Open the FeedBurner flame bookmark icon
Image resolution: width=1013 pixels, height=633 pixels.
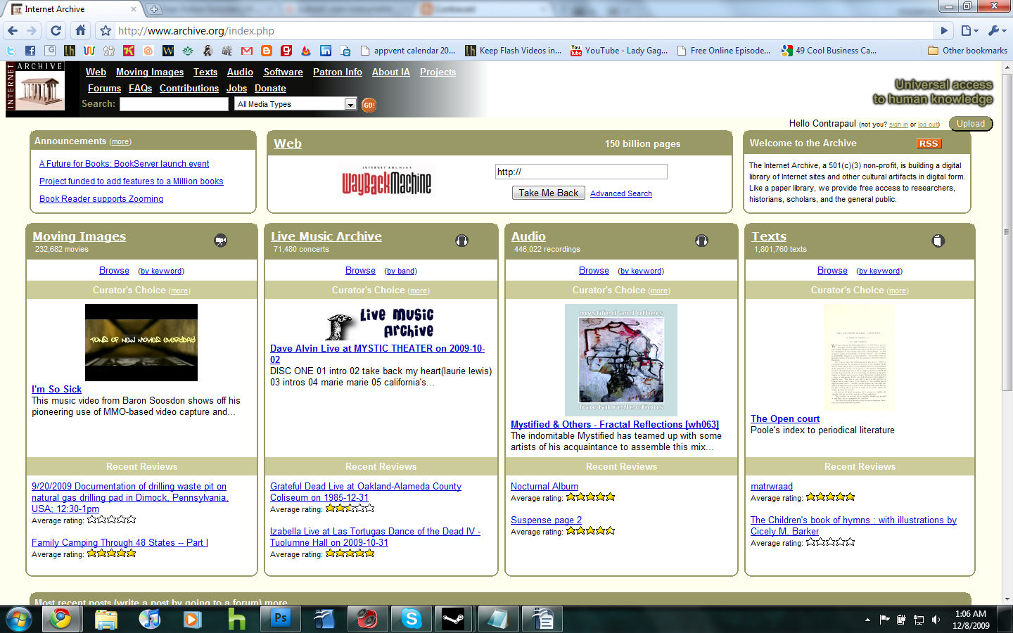306,51
